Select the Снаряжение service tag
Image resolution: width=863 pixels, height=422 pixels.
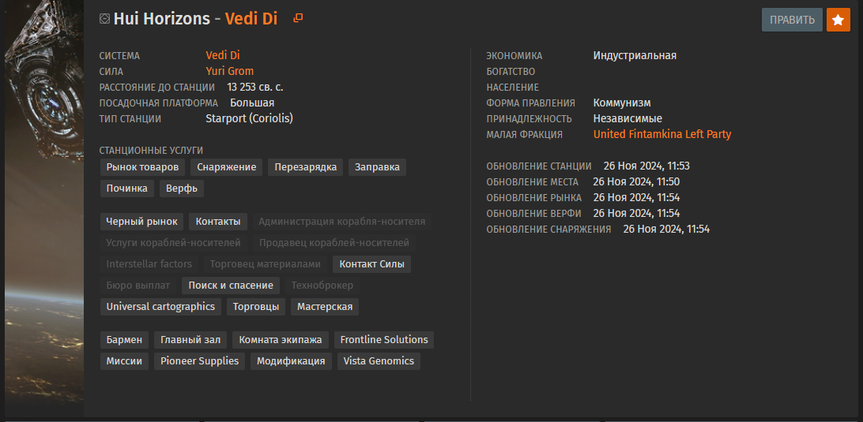[x=226, y=167]
